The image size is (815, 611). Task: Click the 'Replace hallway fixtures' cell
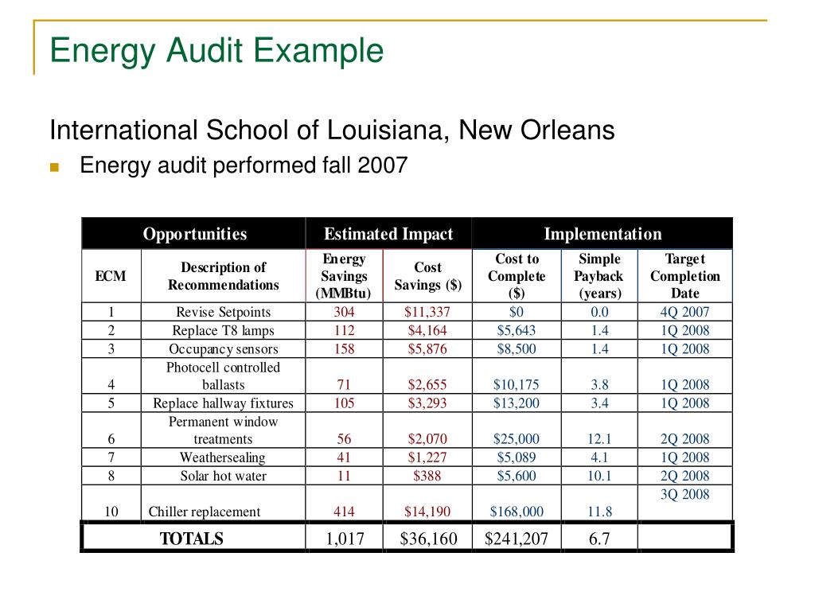click(224, 403)
